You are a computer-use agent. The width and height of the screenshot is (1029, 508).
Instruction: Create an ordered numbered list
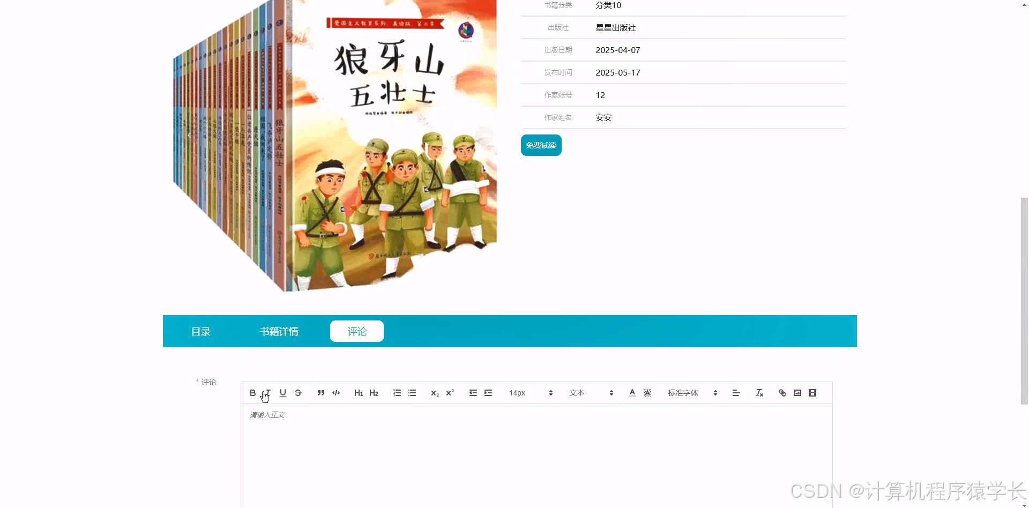coord(397,393)
